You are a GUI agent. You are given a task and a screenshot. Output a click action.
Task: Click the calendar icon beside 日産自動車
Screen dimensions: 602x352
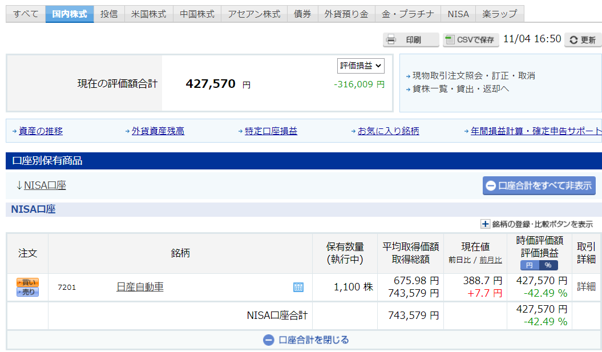298,287
